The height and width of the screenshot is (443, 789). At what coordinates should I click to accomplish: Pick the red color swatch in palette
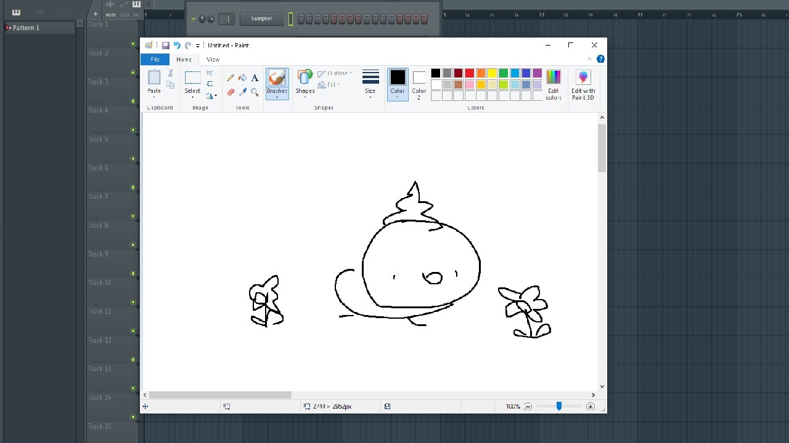point(470,74)
